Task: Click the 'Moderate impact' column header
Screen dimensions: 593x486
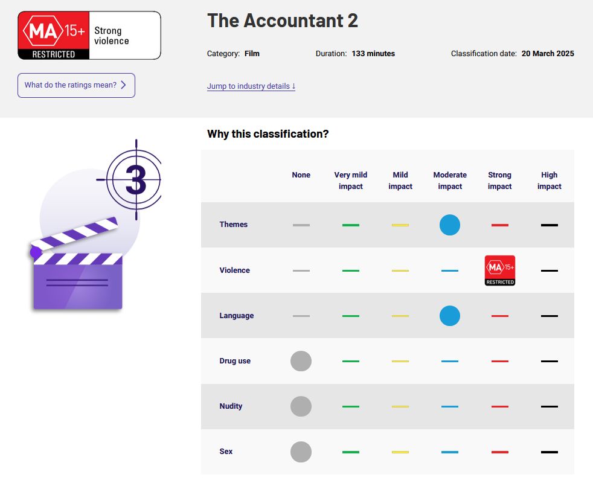Action: click(x=450, y=181)
